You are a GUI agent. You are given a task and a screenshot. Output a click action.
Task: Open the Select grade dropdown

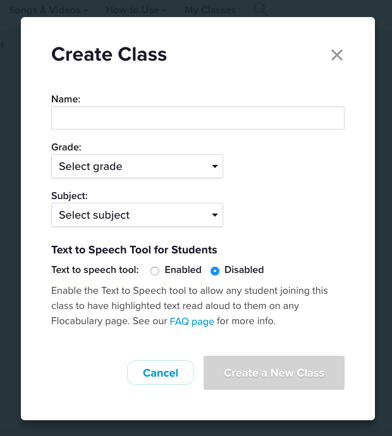137,167
